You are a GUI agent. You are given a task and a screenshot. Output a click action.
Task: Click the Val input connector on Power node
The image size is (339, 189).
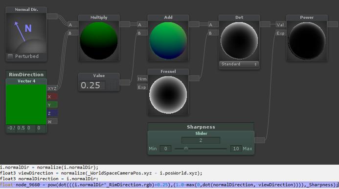tap(281, 25)
